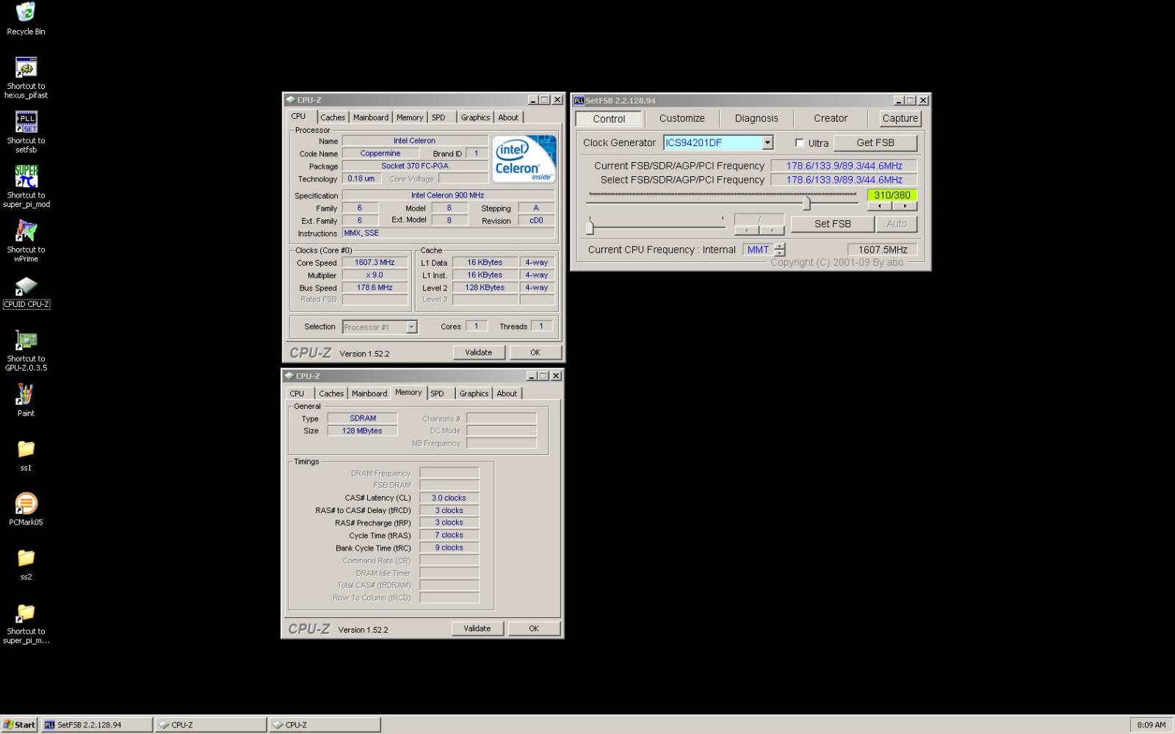Open Mainboard tab in bottom CPU-Z

(369, 393)
